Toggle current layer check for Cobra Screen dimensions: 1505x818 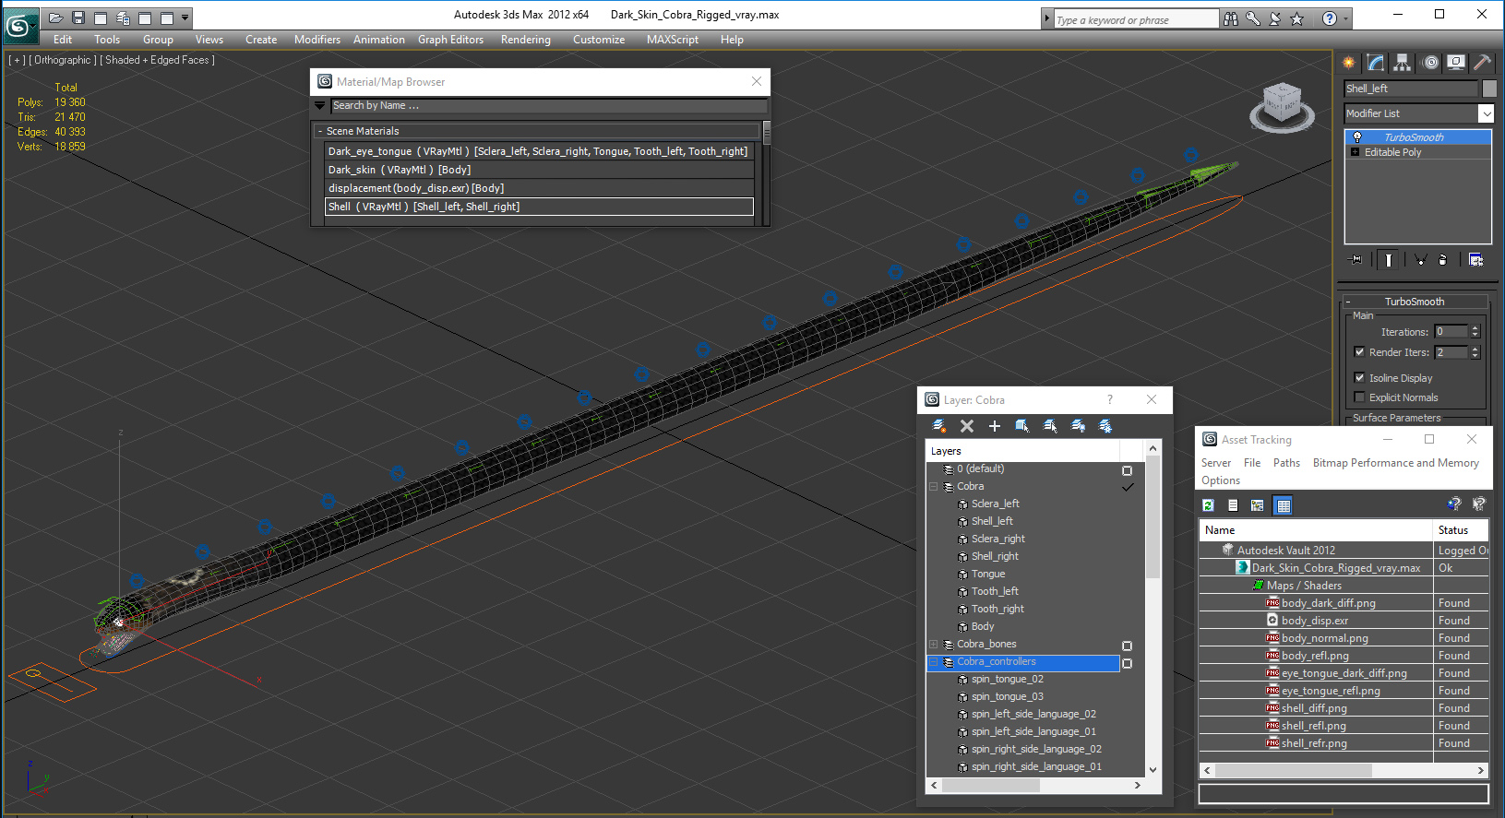1127,487
